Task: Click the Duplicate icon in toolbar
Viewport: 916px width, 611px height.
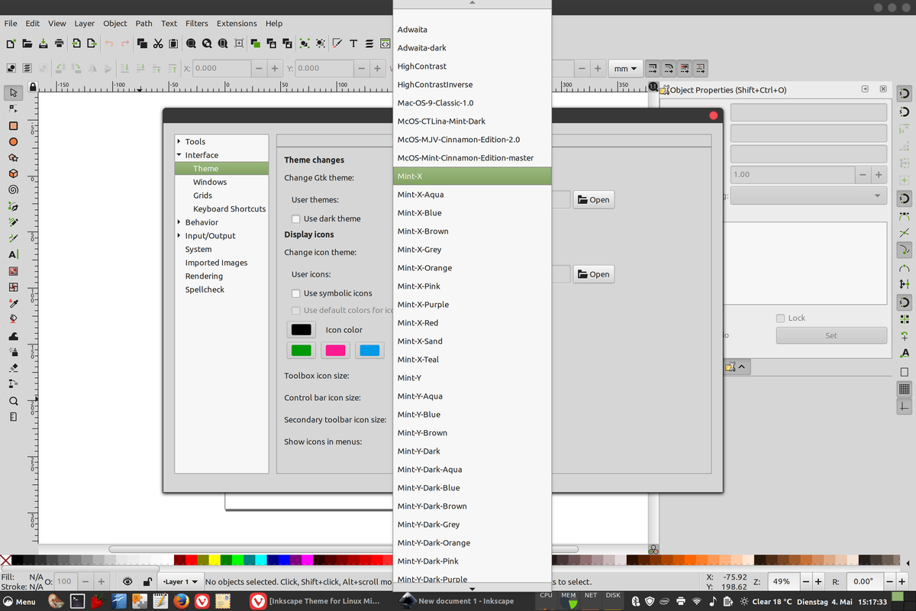Action: coord(256,44)
